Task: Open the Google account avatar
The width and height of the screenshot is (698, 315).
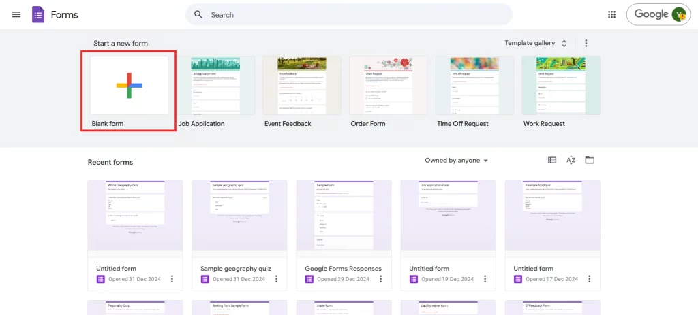Action: pyautogui.click(x=679, y=15)
